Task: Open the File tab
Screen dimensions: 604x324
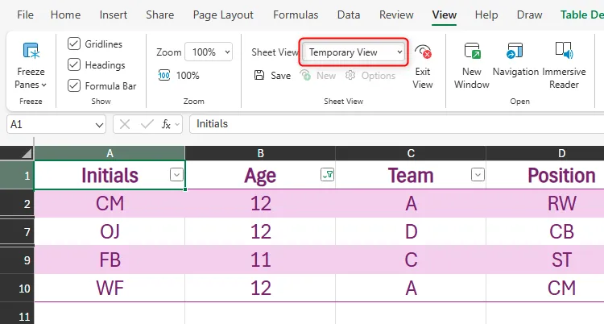Action: pos(26,15)
